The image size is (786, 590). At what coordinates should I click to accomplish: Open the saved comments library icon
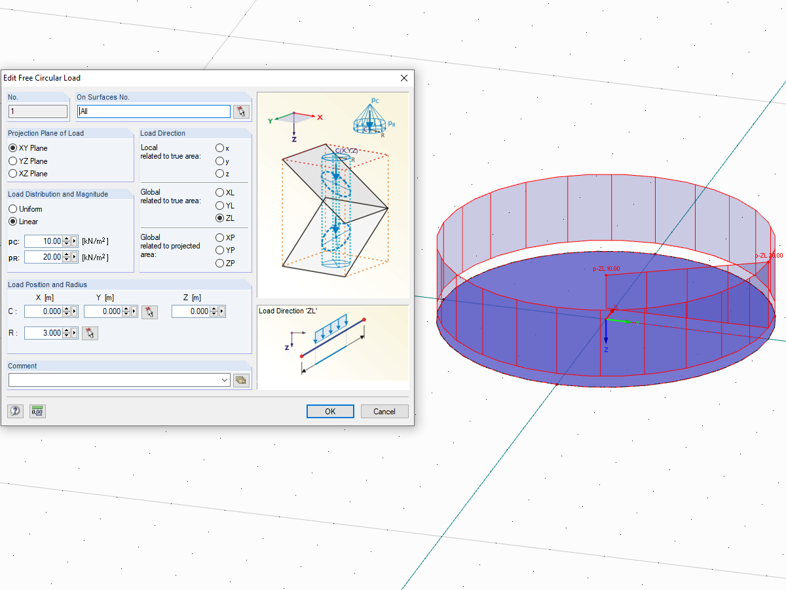point(241,380)
